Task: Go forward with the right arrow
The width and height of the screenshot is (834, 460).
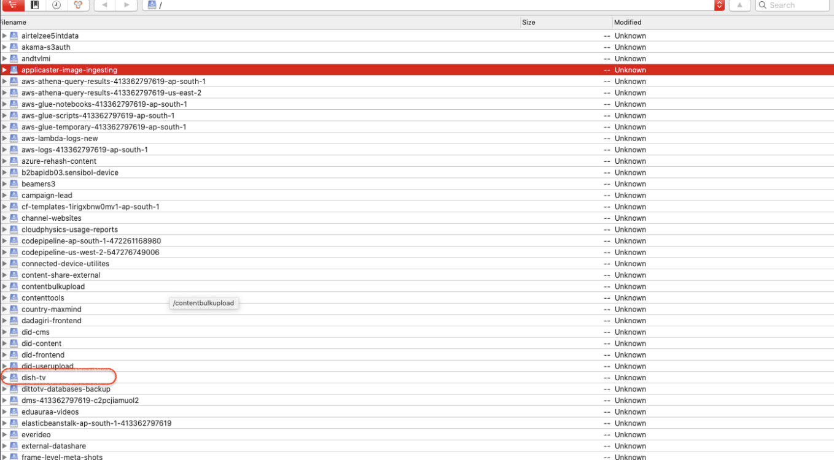Action: (126, 5)
